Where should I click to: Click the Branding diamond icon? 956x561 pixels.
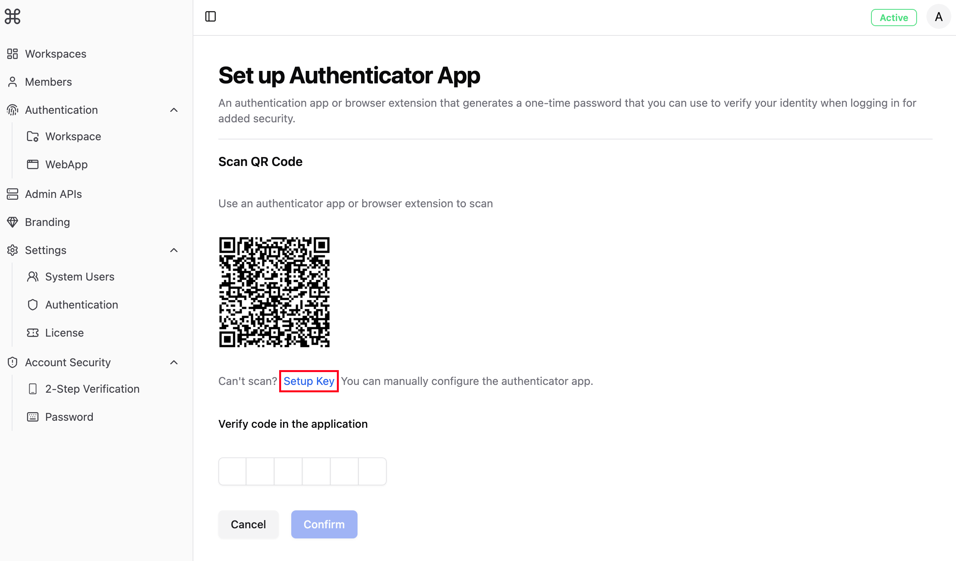click(12, 222)
